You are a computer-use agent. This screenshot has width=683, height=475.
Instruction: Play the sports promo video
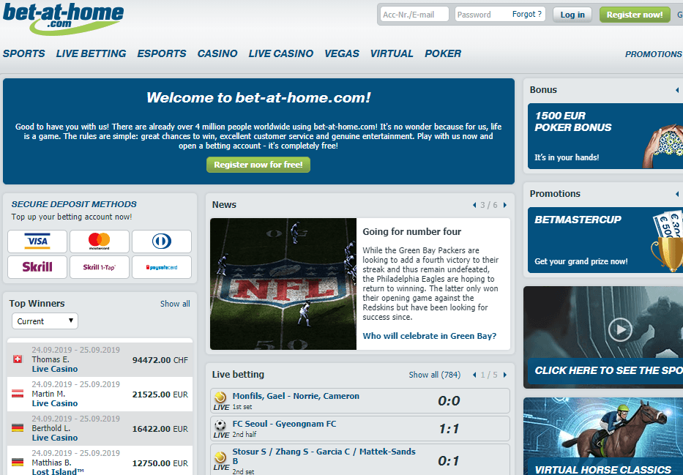(620, 329)
